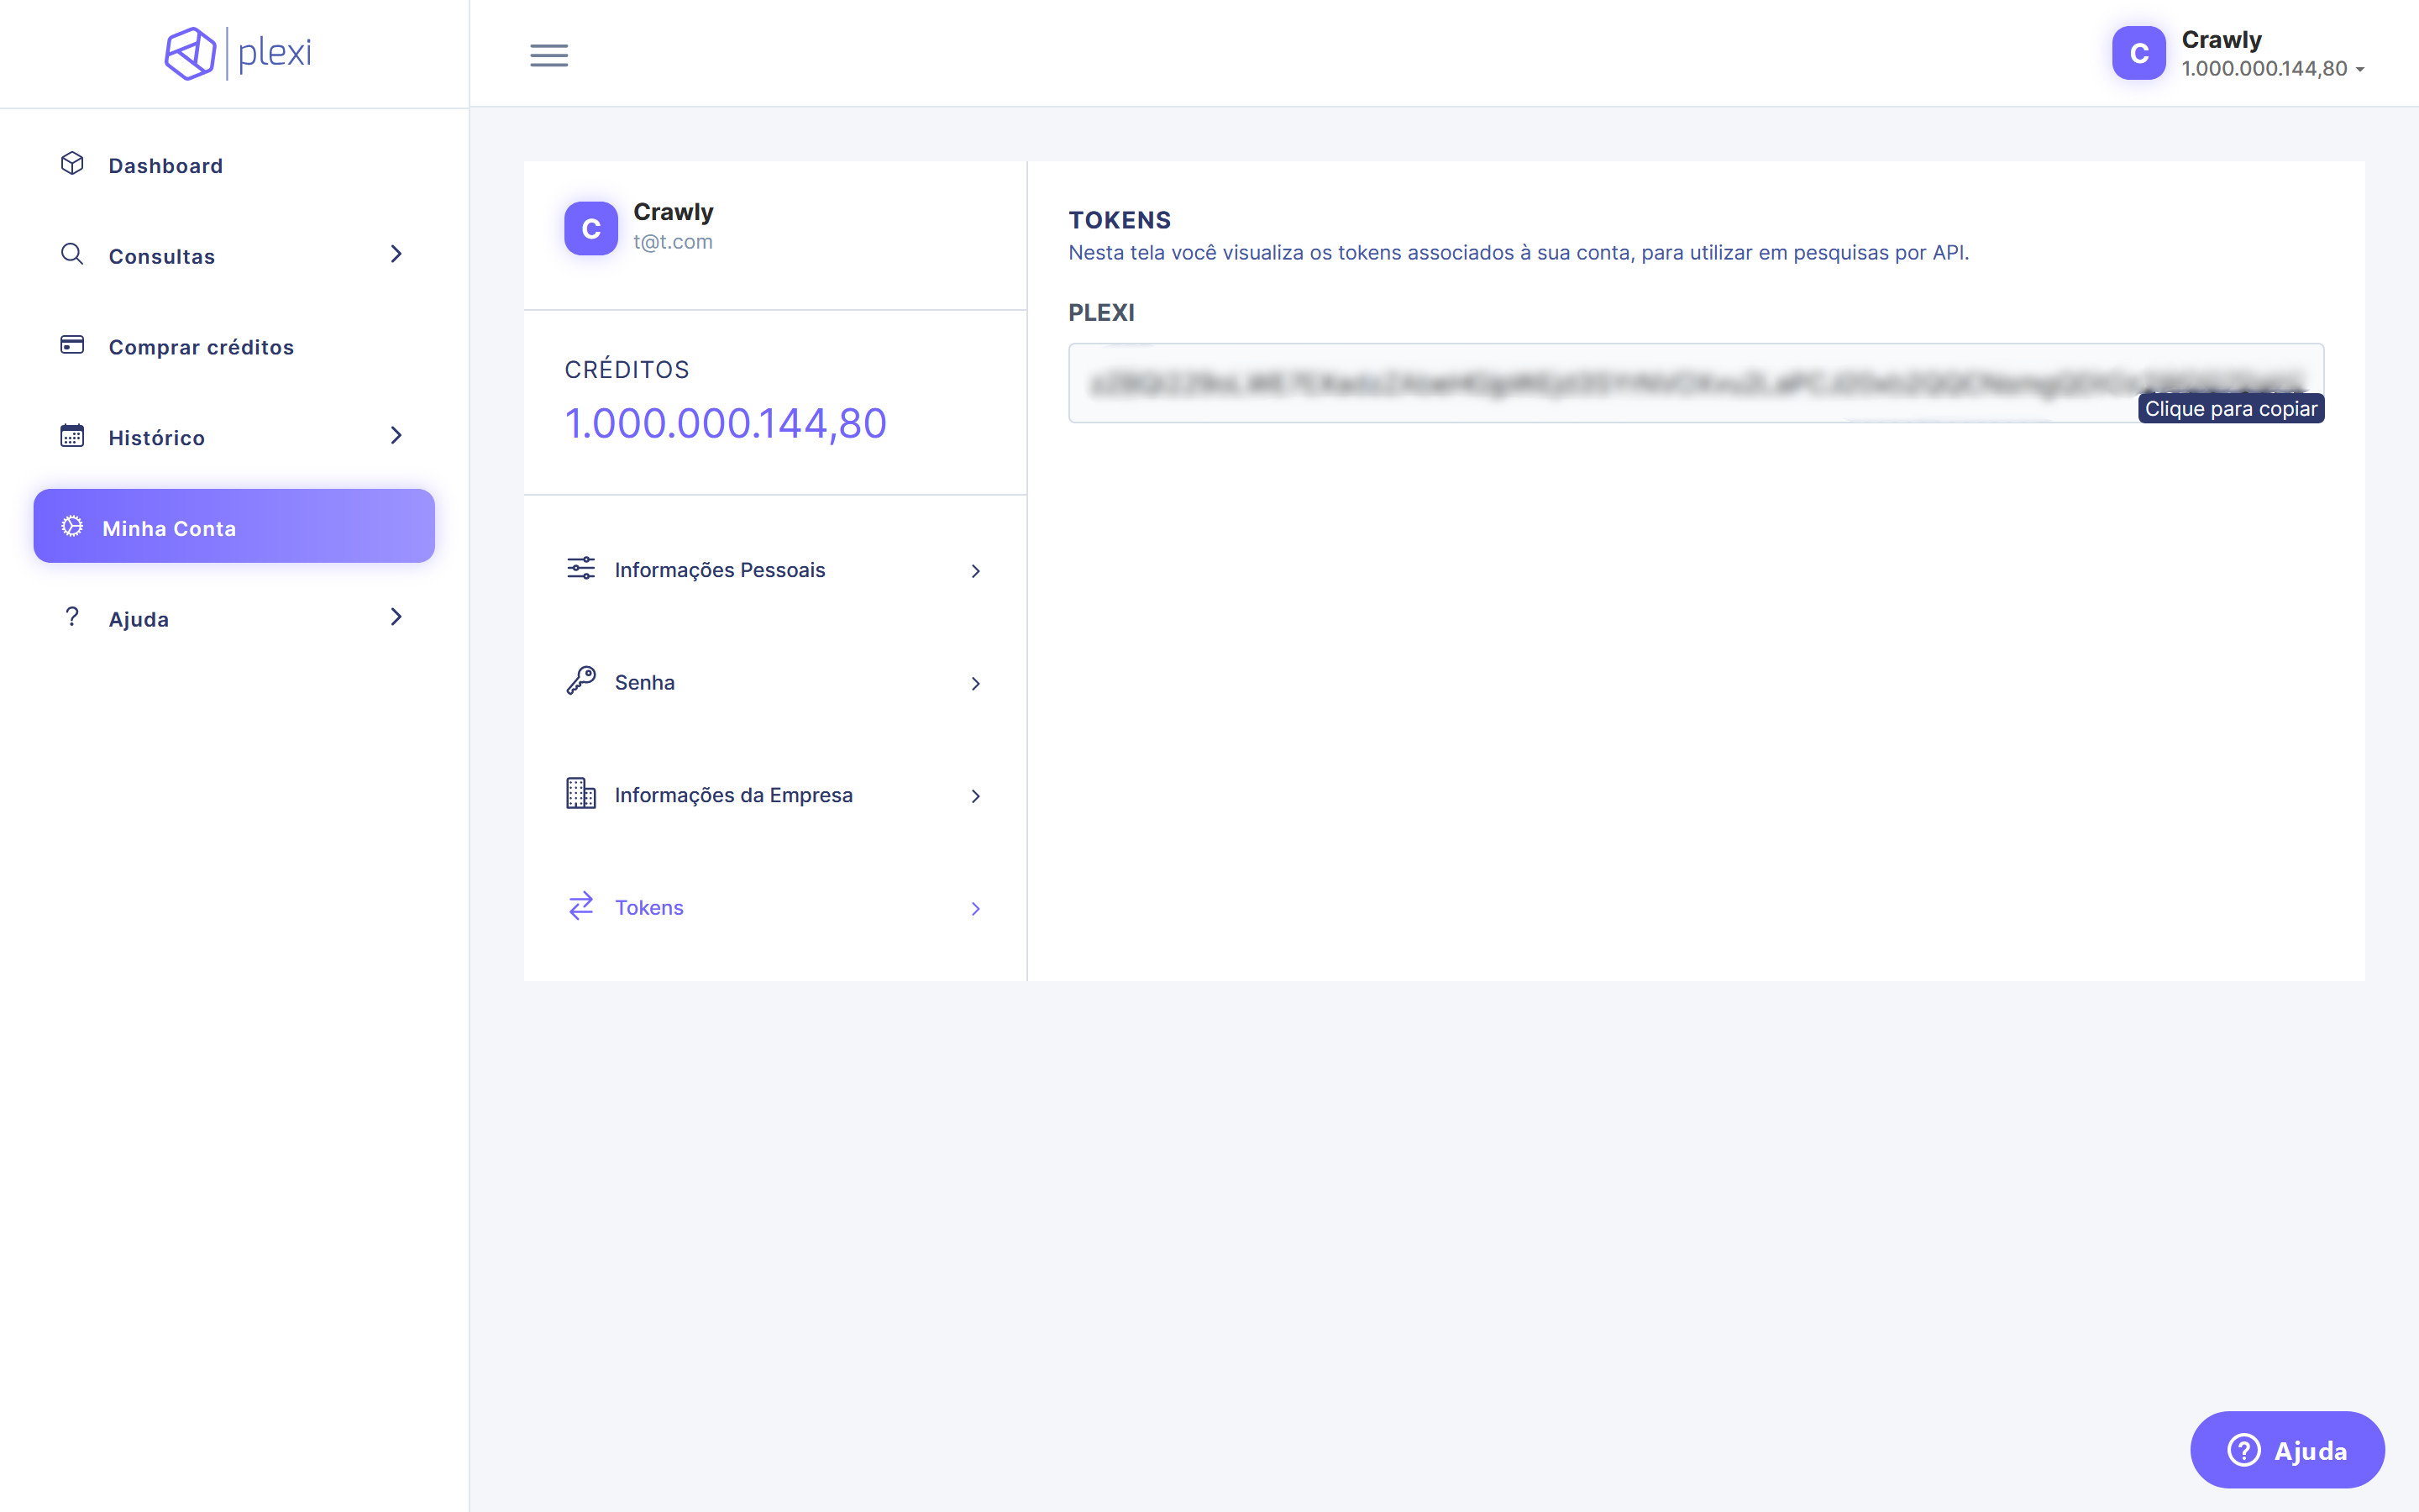Click the top bar balance 1.000.000.144,80
This screenshot has height=1512, width=2419.
(2264, 69)
